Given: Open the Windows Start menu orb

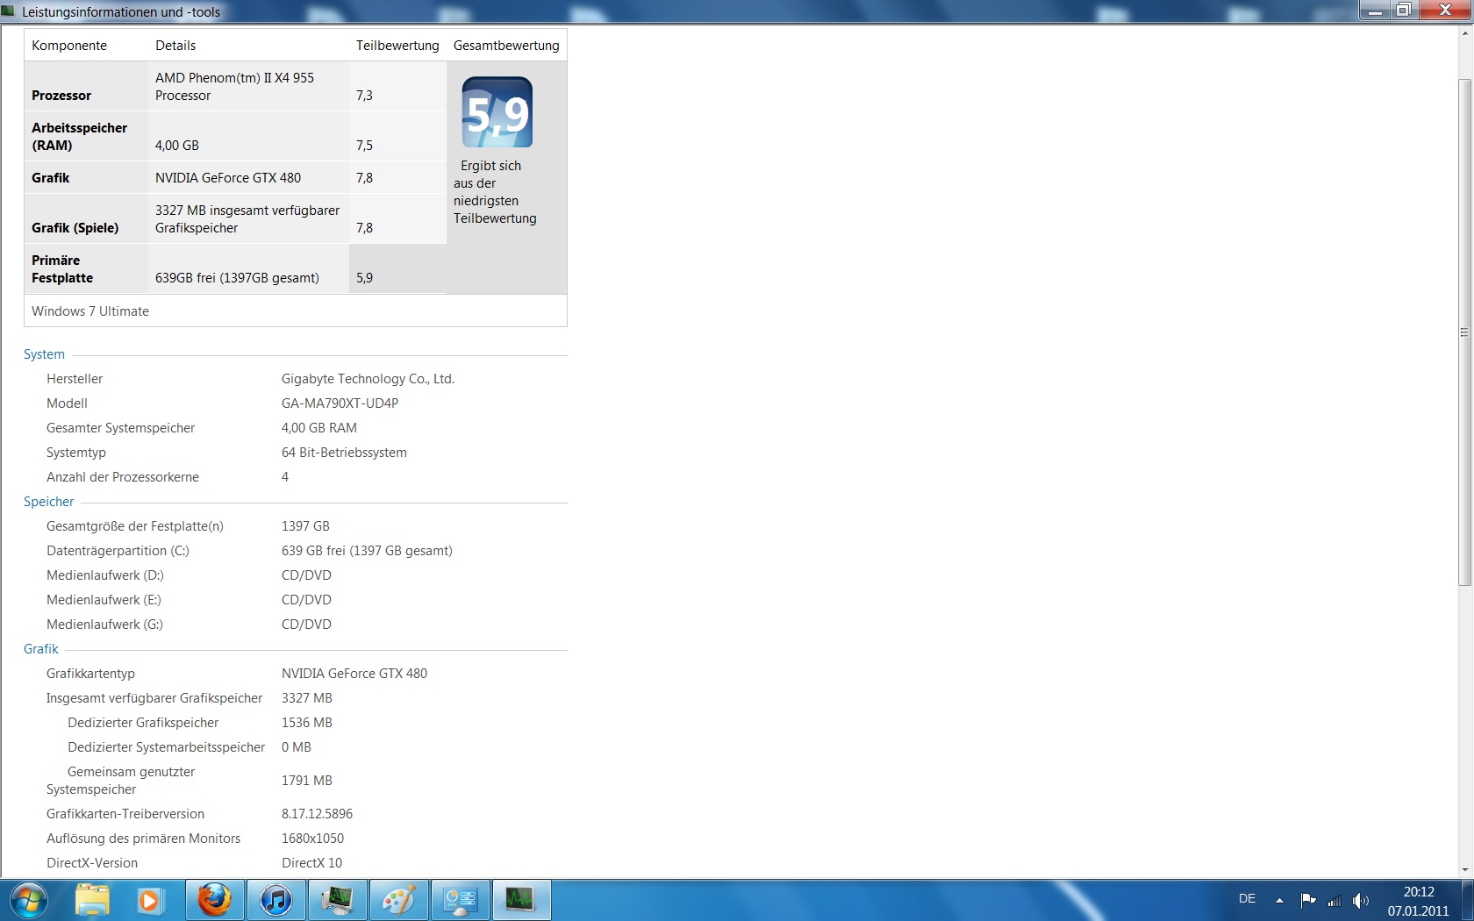Looking at the screenshot, I should 28,901.
